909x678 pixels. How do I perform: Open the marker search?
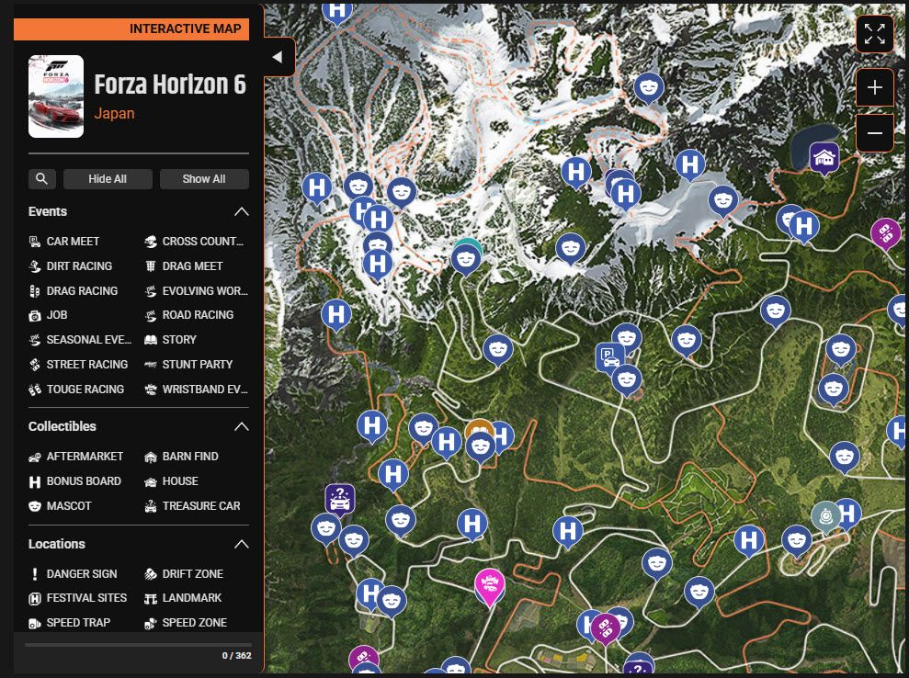[x=41, y=179]
